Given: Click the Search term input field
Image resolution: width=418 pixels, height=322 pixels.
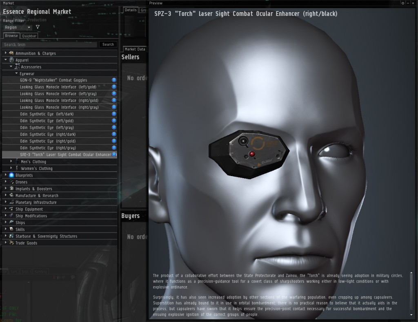Looking at the screenshot, I should pyautogui.click(x=50, y=44).
